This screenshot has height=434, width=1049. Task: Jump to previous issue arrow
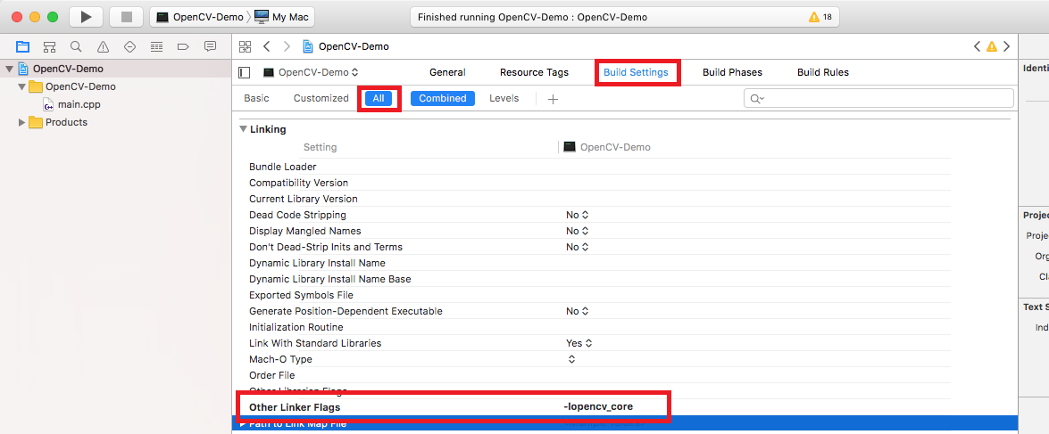click(978, 46)
